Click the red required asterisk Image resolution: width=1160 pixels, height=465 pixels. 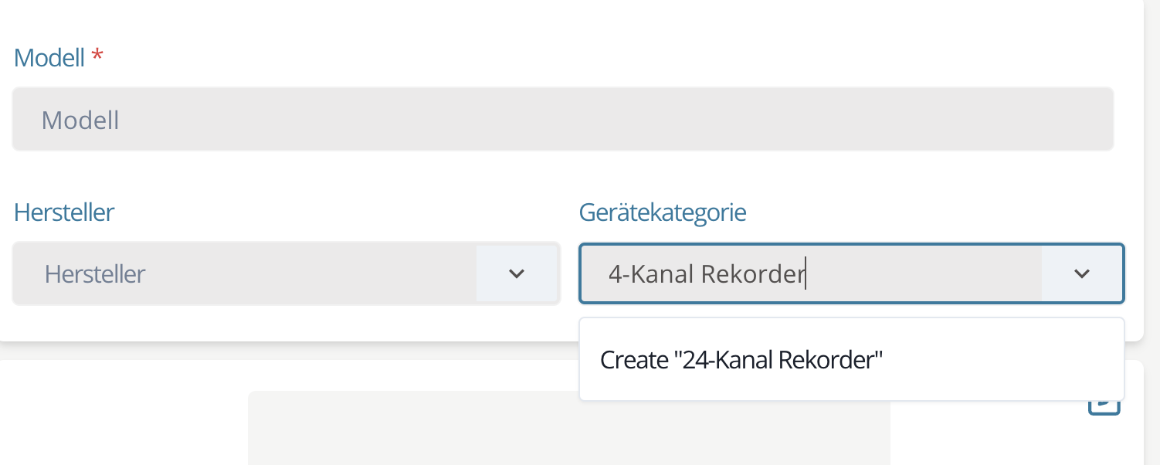point(97,56)
